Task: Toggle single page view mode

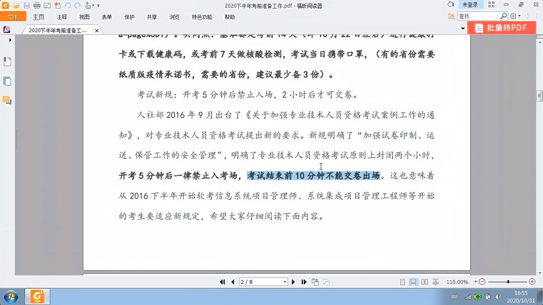Action: [x=402, y=282]
